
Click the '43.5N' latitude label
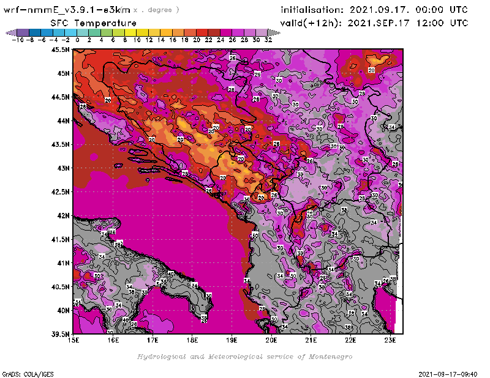[x=60, y=144]
